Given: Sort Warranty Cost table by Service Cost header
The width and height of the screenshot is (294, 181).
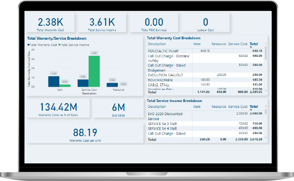Looking at the screenshot, I should pos(238,44).
